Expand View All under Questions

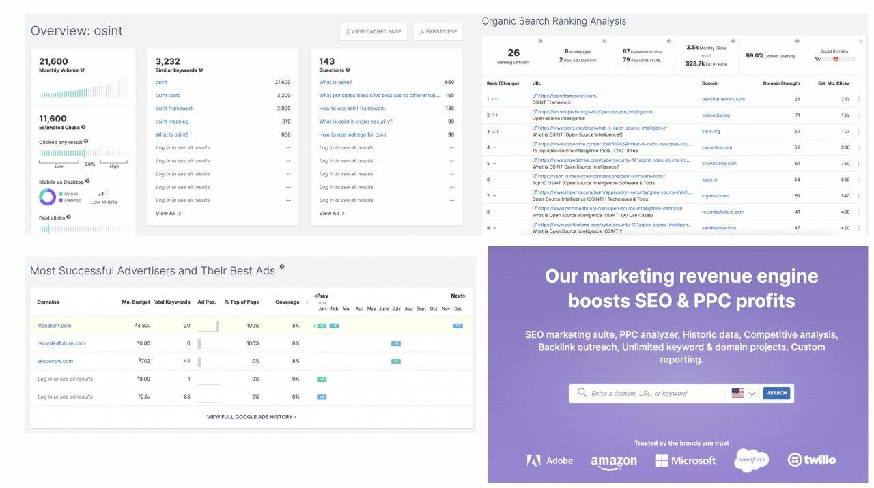[332, 214]
